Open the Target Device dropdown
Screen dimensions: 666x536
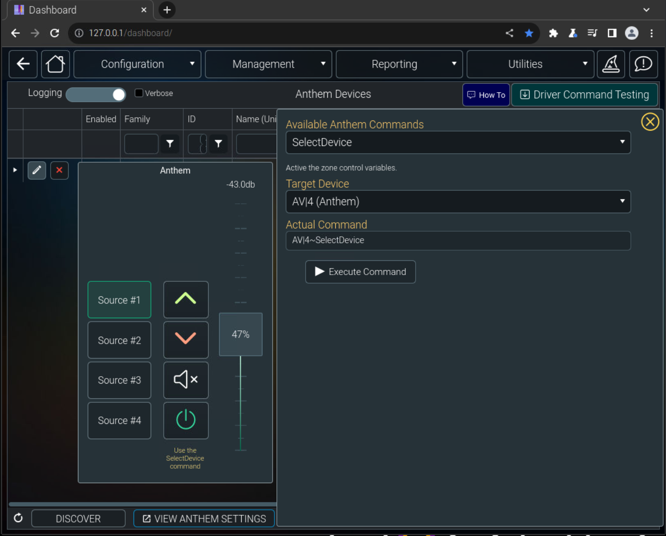tap(458, 202)
